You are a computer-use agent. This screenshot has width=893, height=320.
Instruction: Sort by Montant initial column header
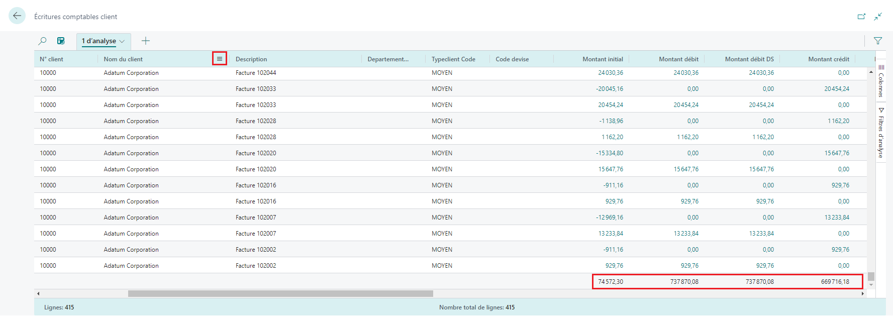pos(603,59)
